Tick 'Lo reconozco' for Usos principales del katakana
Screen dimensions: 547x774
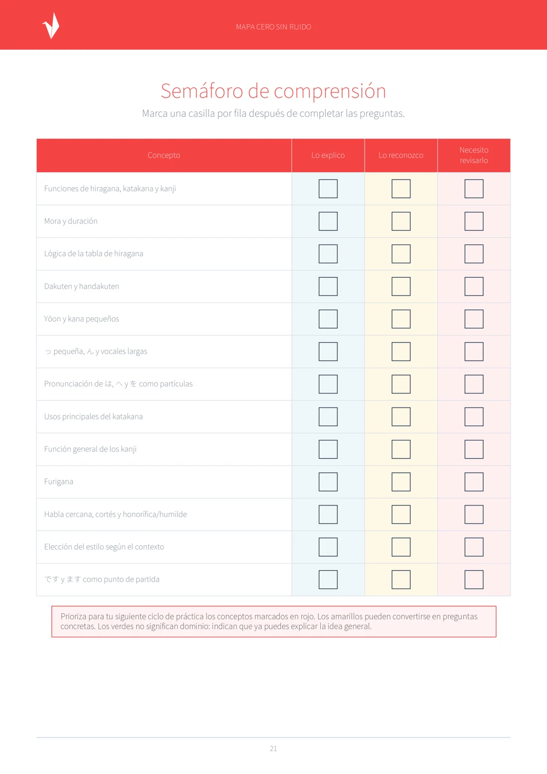(401, 417)
